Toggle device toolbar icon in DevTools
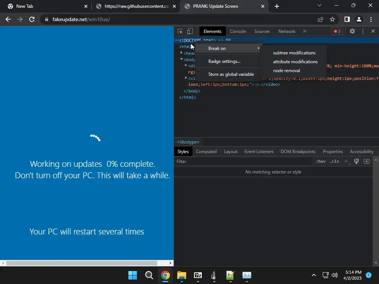Image resolution: width=379 pixels, height=284 pixels. pyautogui.click(x=190, y=31)
